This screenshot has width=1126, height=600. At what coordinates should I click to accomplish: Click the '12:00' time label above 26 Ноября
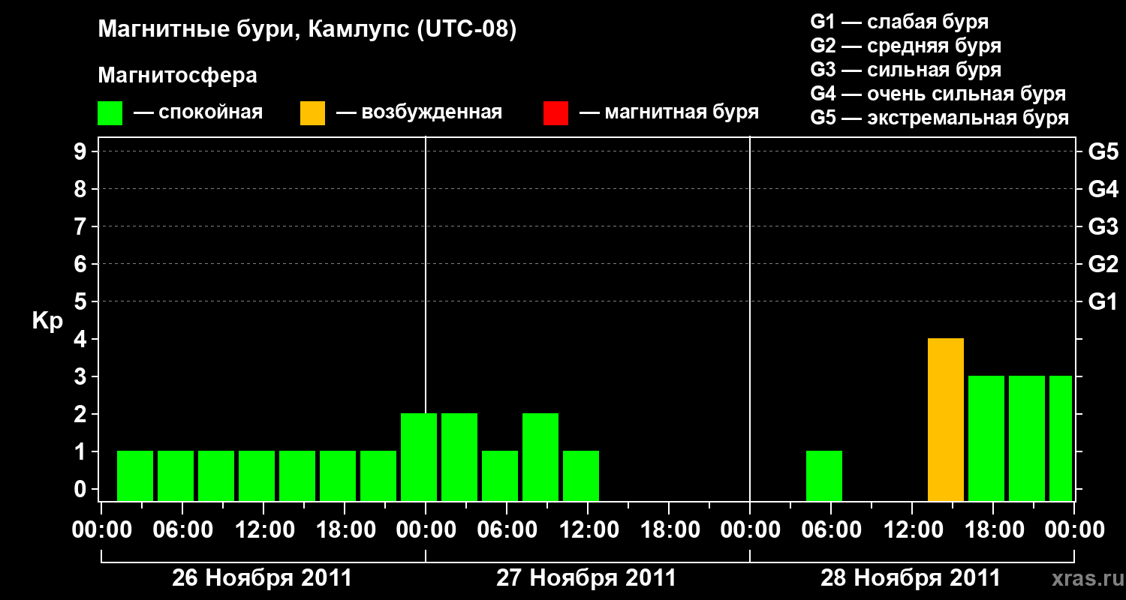[x=263, y=529]
